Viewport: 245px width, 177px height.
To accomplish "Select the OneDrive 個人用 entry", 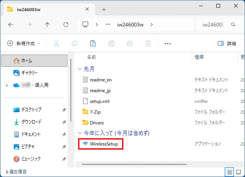I will click(x=31, y=85).
